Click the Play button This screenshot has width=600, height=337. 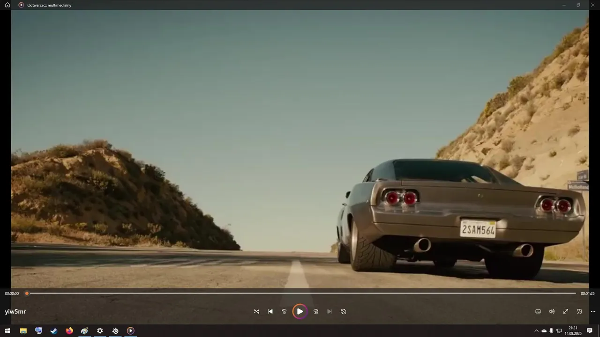300,311
